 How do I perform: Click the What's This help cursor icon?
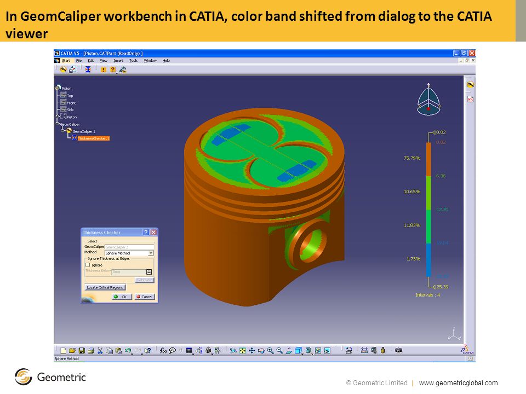click(x=147, y=350)
